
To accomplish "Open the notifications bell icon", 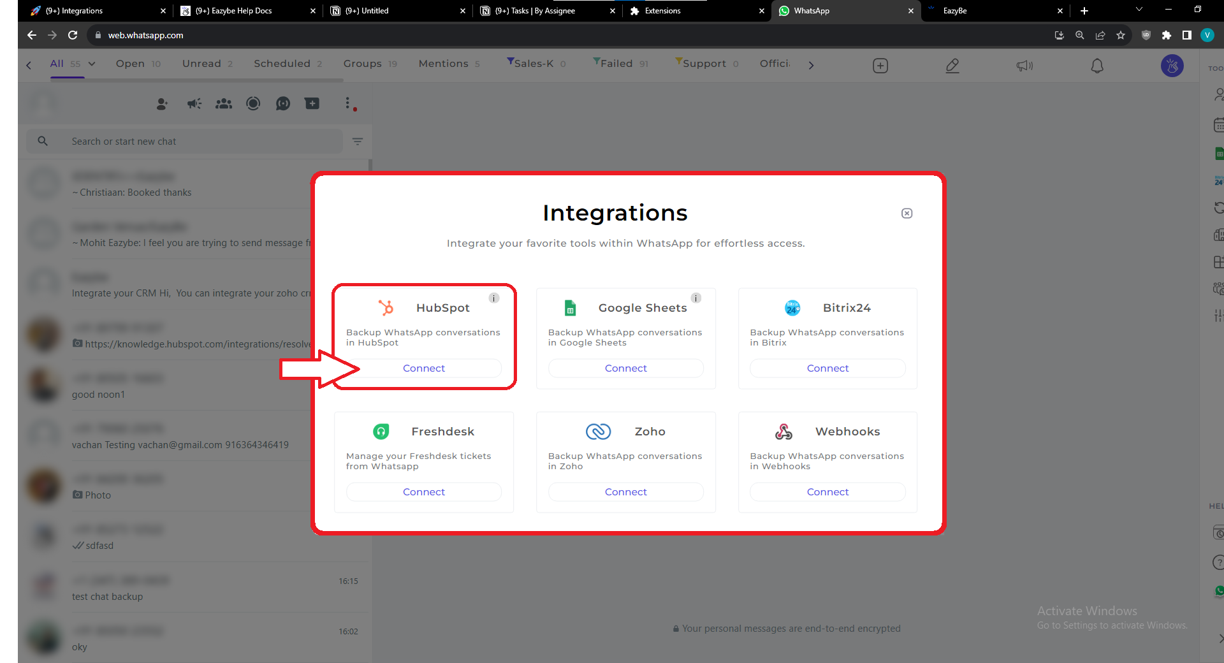I will coord(1096,66).
